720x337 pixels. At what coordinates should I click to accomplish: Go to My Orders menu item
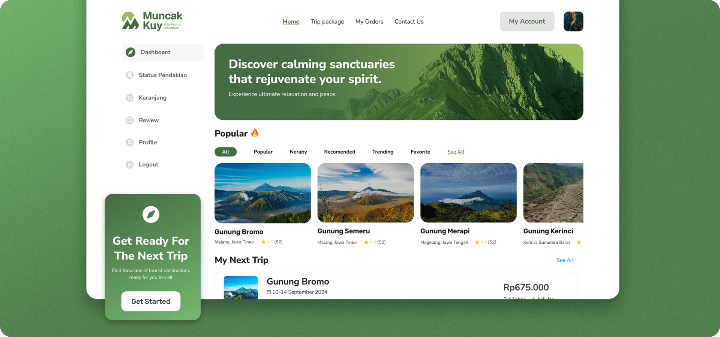[x=369, y=22]
